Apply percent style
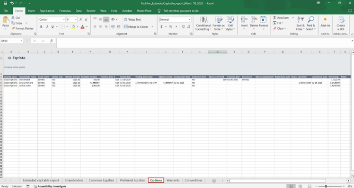Viewport: 354px width, 188px height. (x=171, y=26)
